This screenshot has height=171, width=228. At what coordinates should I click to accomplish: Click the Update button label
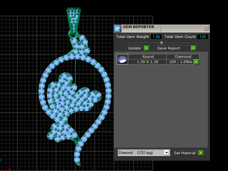tap(134, 48)
